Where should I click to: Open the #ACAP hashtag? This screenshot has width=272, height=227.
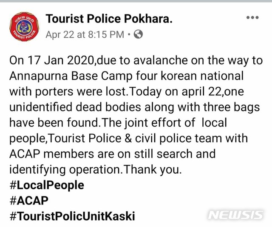coord(29,201)
